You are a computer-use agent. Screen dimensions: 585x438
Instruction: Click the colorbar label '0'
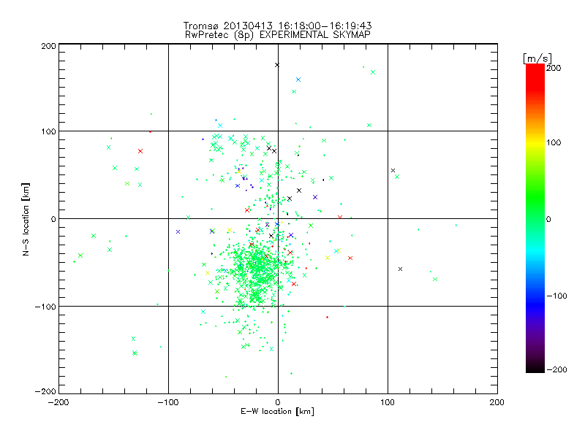[x=548, y=219]
